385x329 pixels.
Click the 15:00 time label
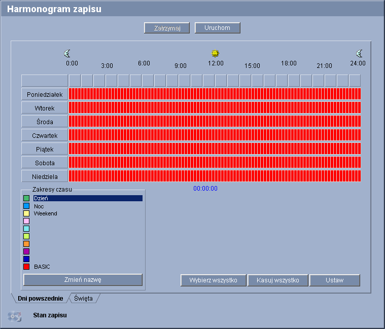pyautogui.click(x=252, y=66)
